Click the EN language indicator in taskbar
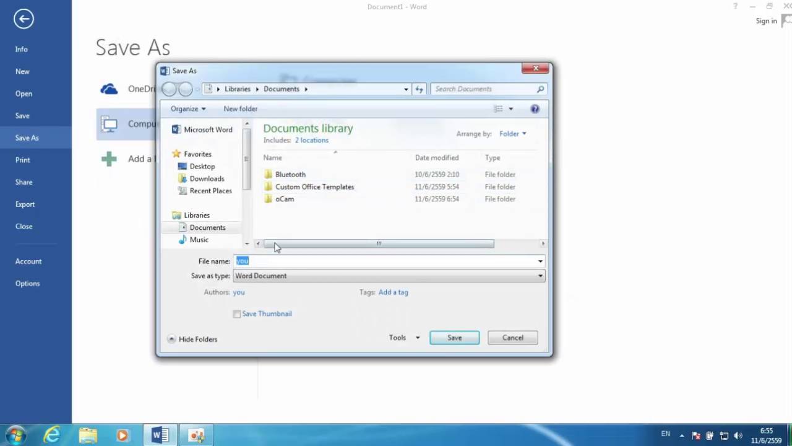The image size is (792, 446). click(666, 434)
